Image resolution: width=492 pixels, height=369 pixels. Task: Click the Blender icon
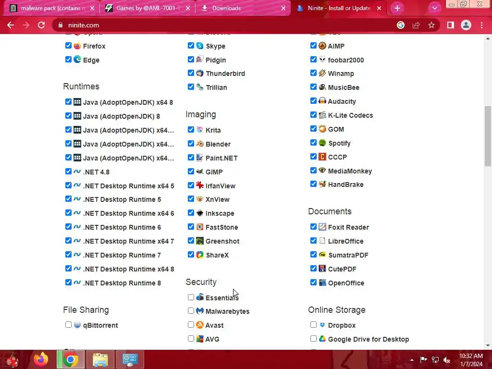coord(200,144)
